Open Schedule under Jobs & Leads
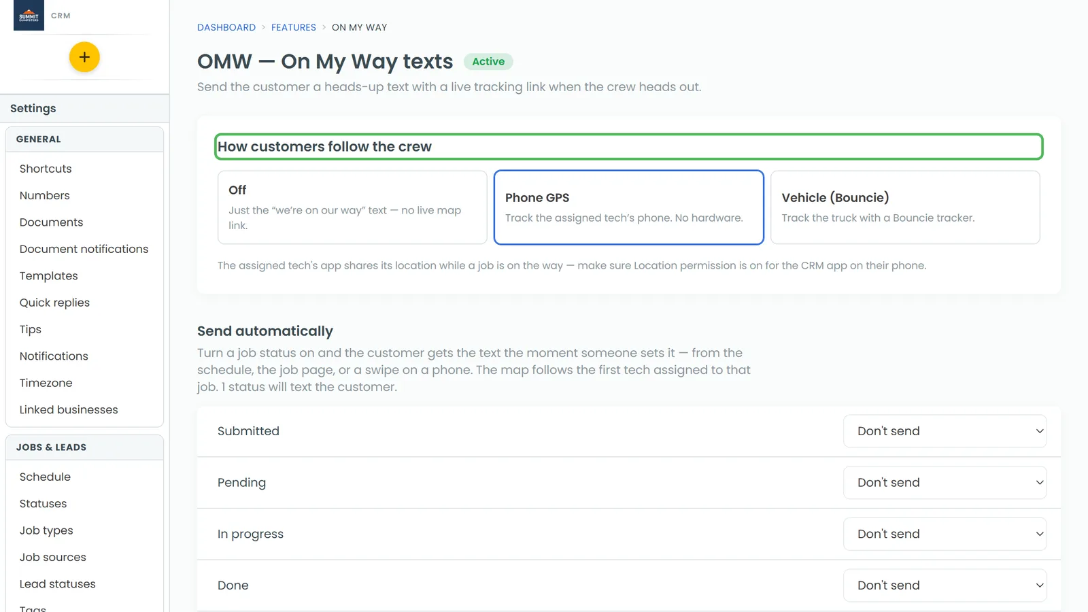The height and width of the screenshot is (612, 1088). click(46, 477)
